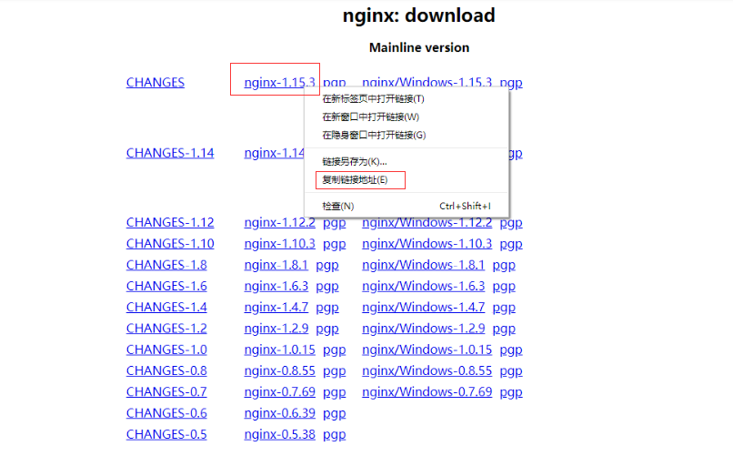Viewport: 733px width, 456px height.
Task: Open nginx/Windows-1.2.9 link
Action: click(423, 329)
